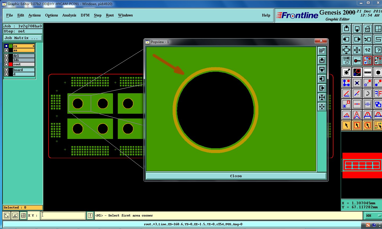Viewport: 382px width, 229px height.
Task: Click the pan up icon in Popview sidebar
Action: (322, 60)
